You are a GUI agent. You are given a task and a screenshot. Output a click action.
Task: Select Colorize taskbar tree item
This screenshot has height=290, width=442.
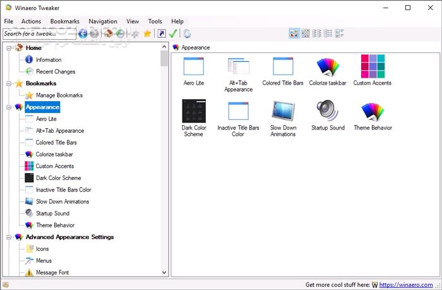coord(54,155)
